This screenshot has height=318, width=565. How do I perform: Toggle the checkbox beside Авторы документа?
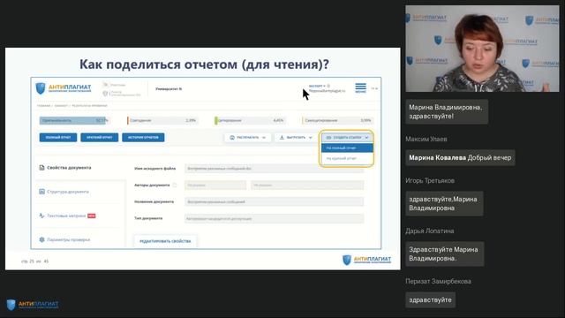coord(175,185)
